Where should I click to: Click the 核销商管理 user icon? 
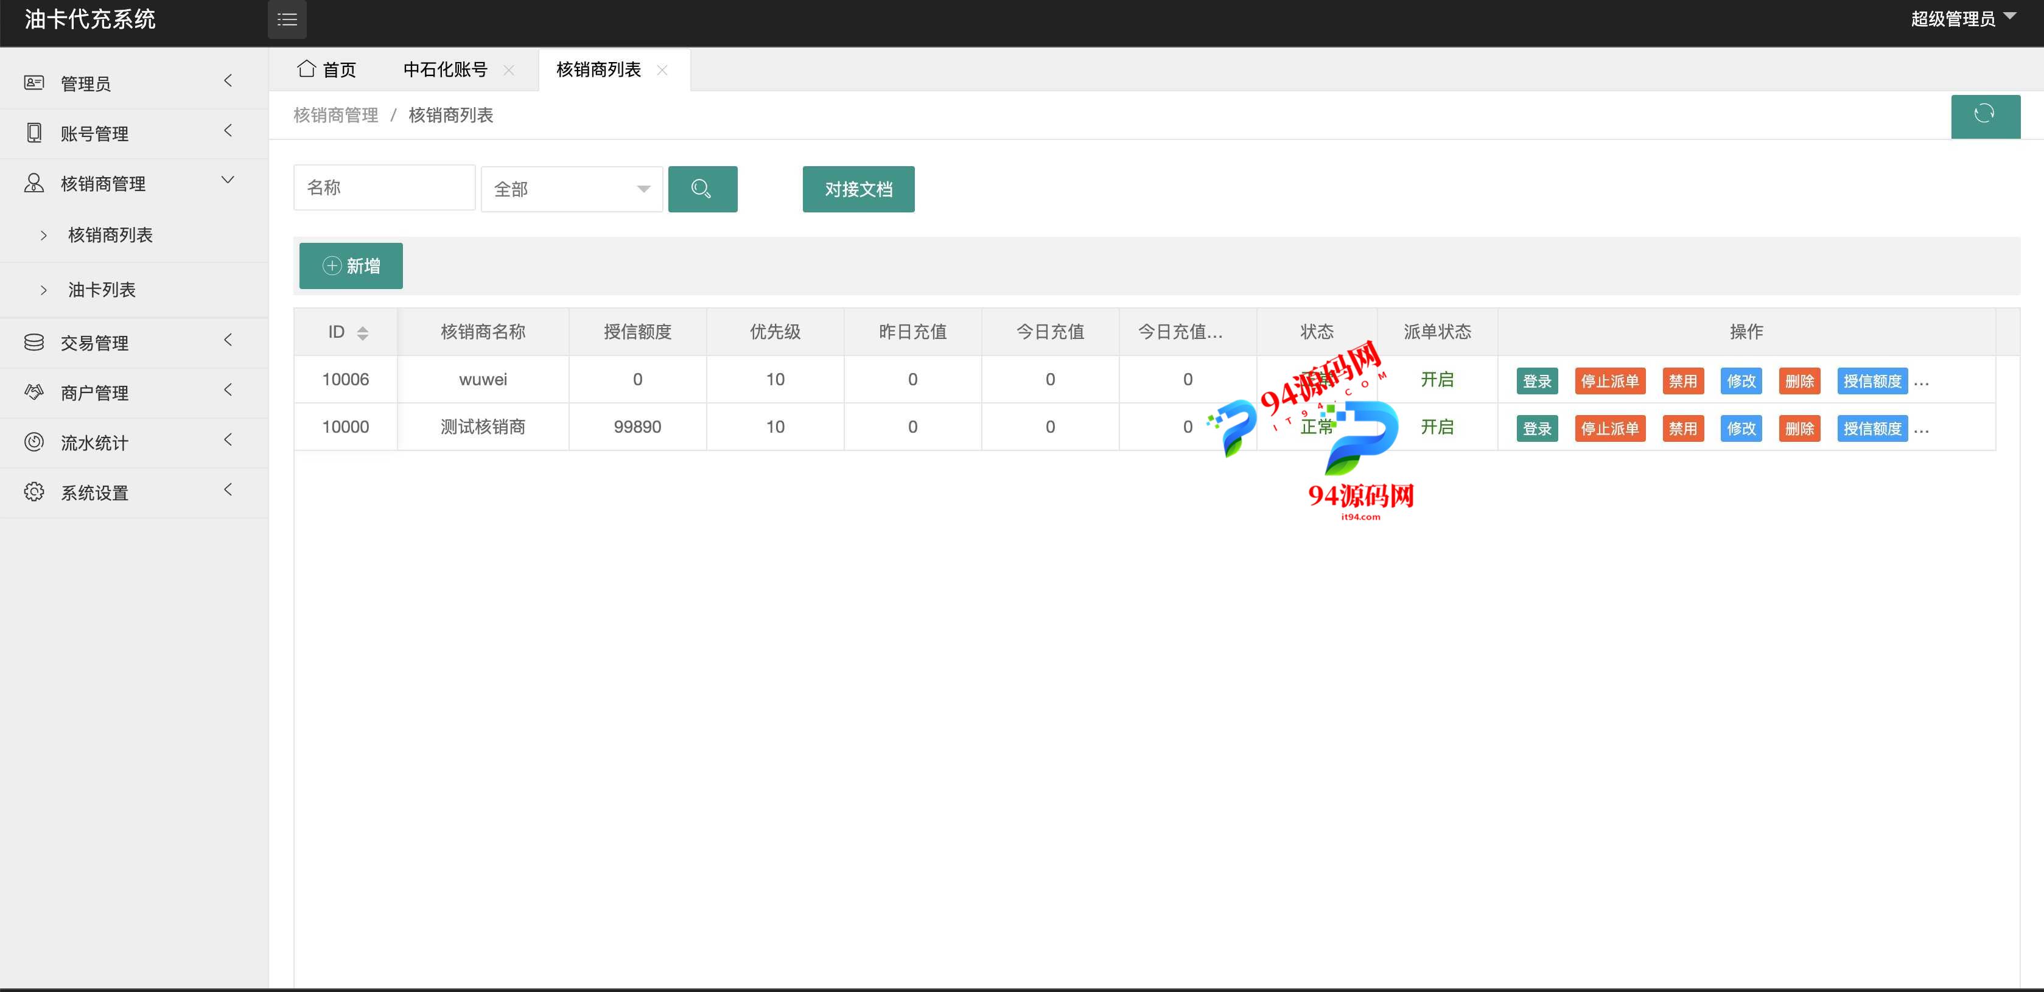(x=34, y=183)
